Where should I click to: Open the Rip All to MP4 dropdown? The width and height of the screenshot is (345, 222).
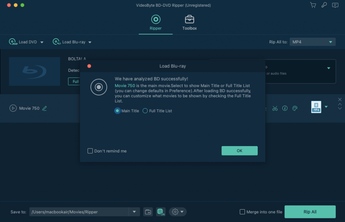(312, 42)
